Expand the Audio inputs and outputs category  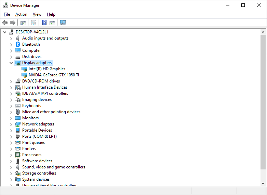pos(11,39)
